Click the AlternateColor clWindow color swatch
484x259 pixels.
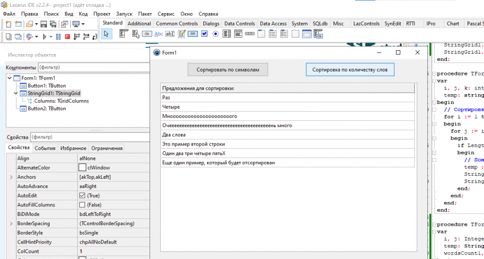pos(82,168)
